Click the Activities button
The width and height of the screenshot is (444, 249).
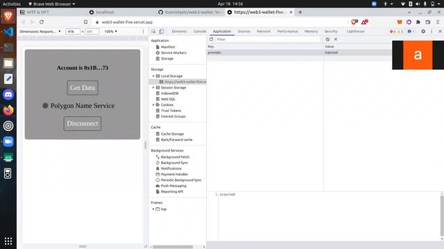click(12, 4)
